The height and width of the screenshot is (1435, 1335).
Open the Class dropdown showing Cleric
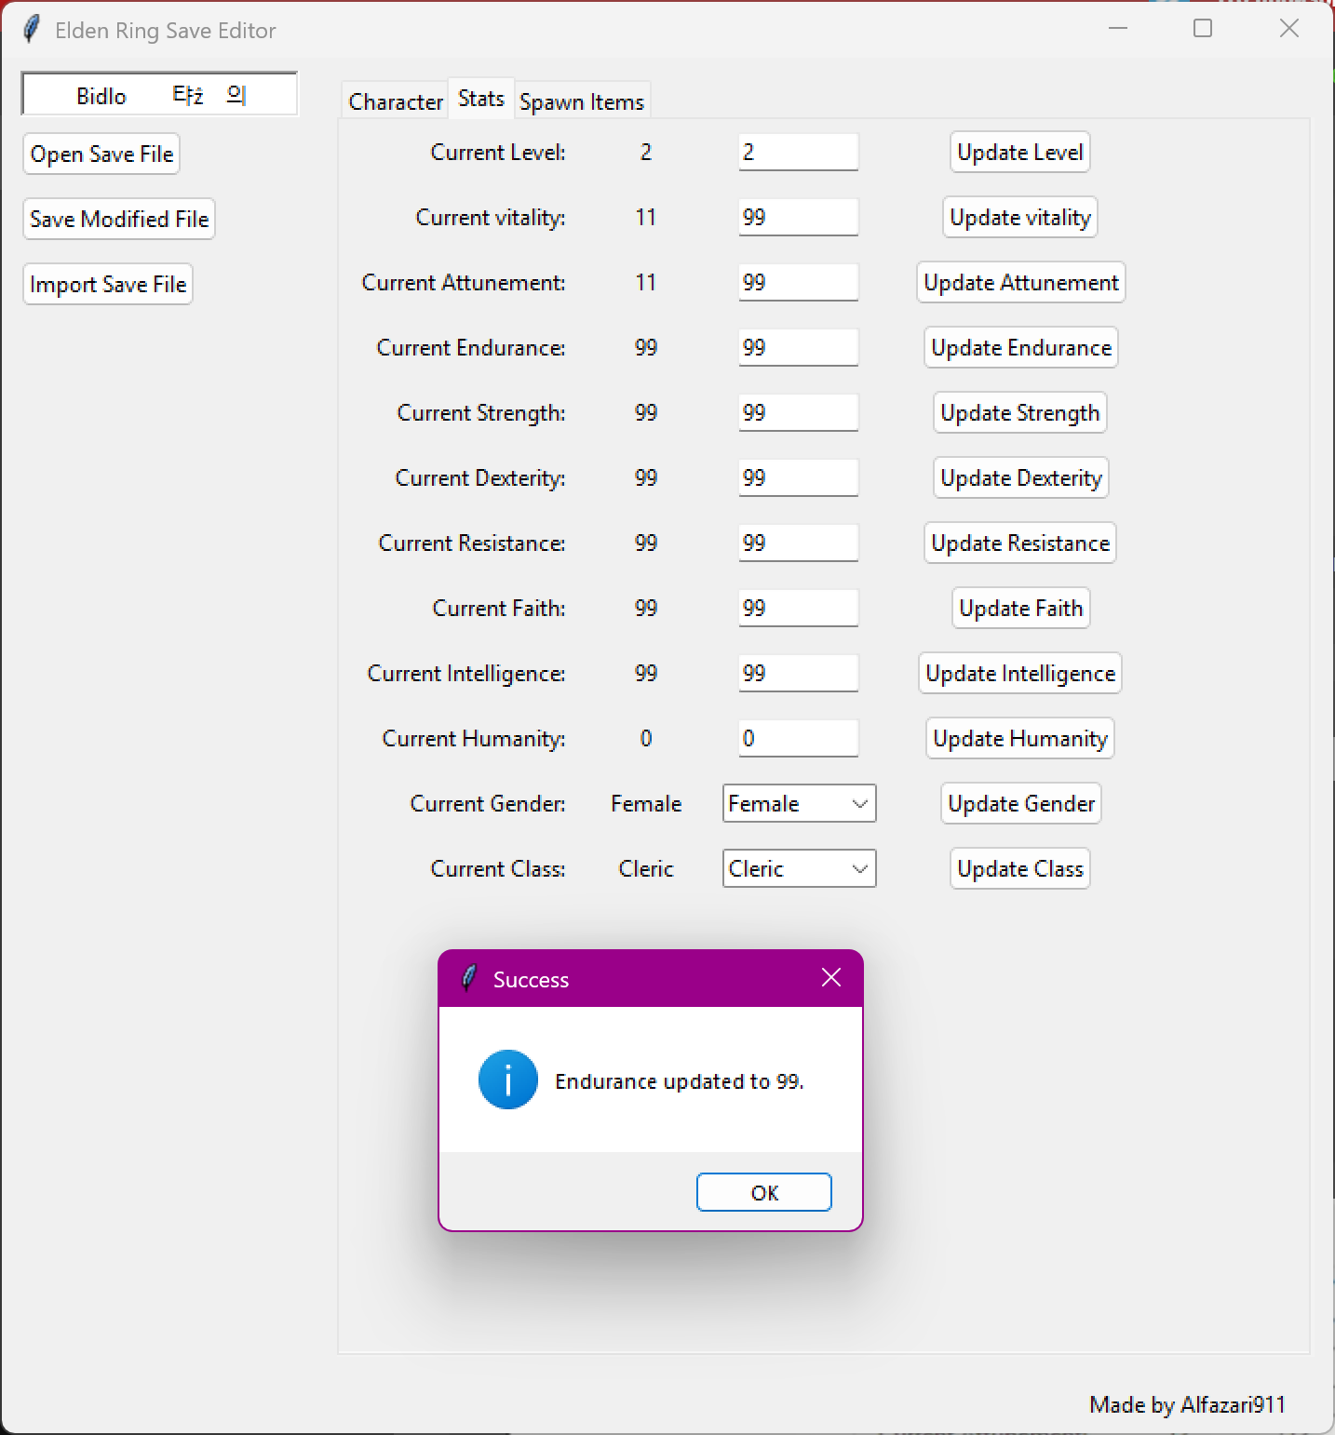pyautogui.click(x=800, y=869)
